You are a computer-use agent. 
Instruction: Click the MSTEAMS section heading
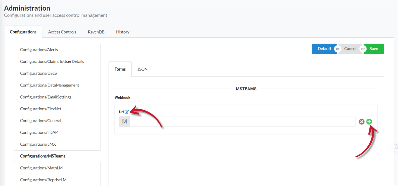tap(246, 89)
